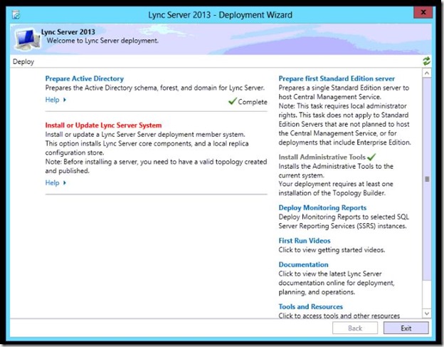Click the green refresh icon

[426, 61]
